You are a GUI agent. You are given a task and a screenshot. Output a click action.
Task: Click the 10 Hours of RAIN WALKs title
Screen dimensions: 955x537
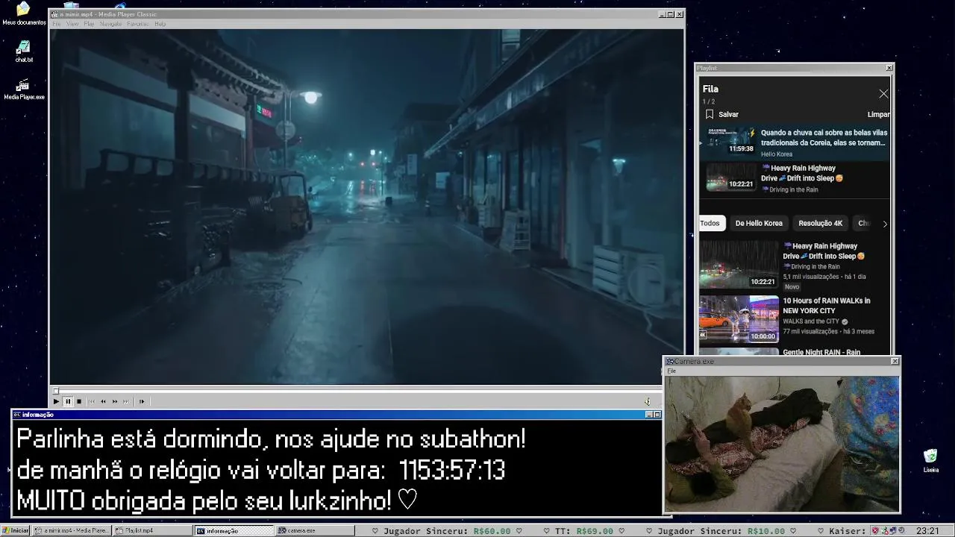(x=826, y=306)
